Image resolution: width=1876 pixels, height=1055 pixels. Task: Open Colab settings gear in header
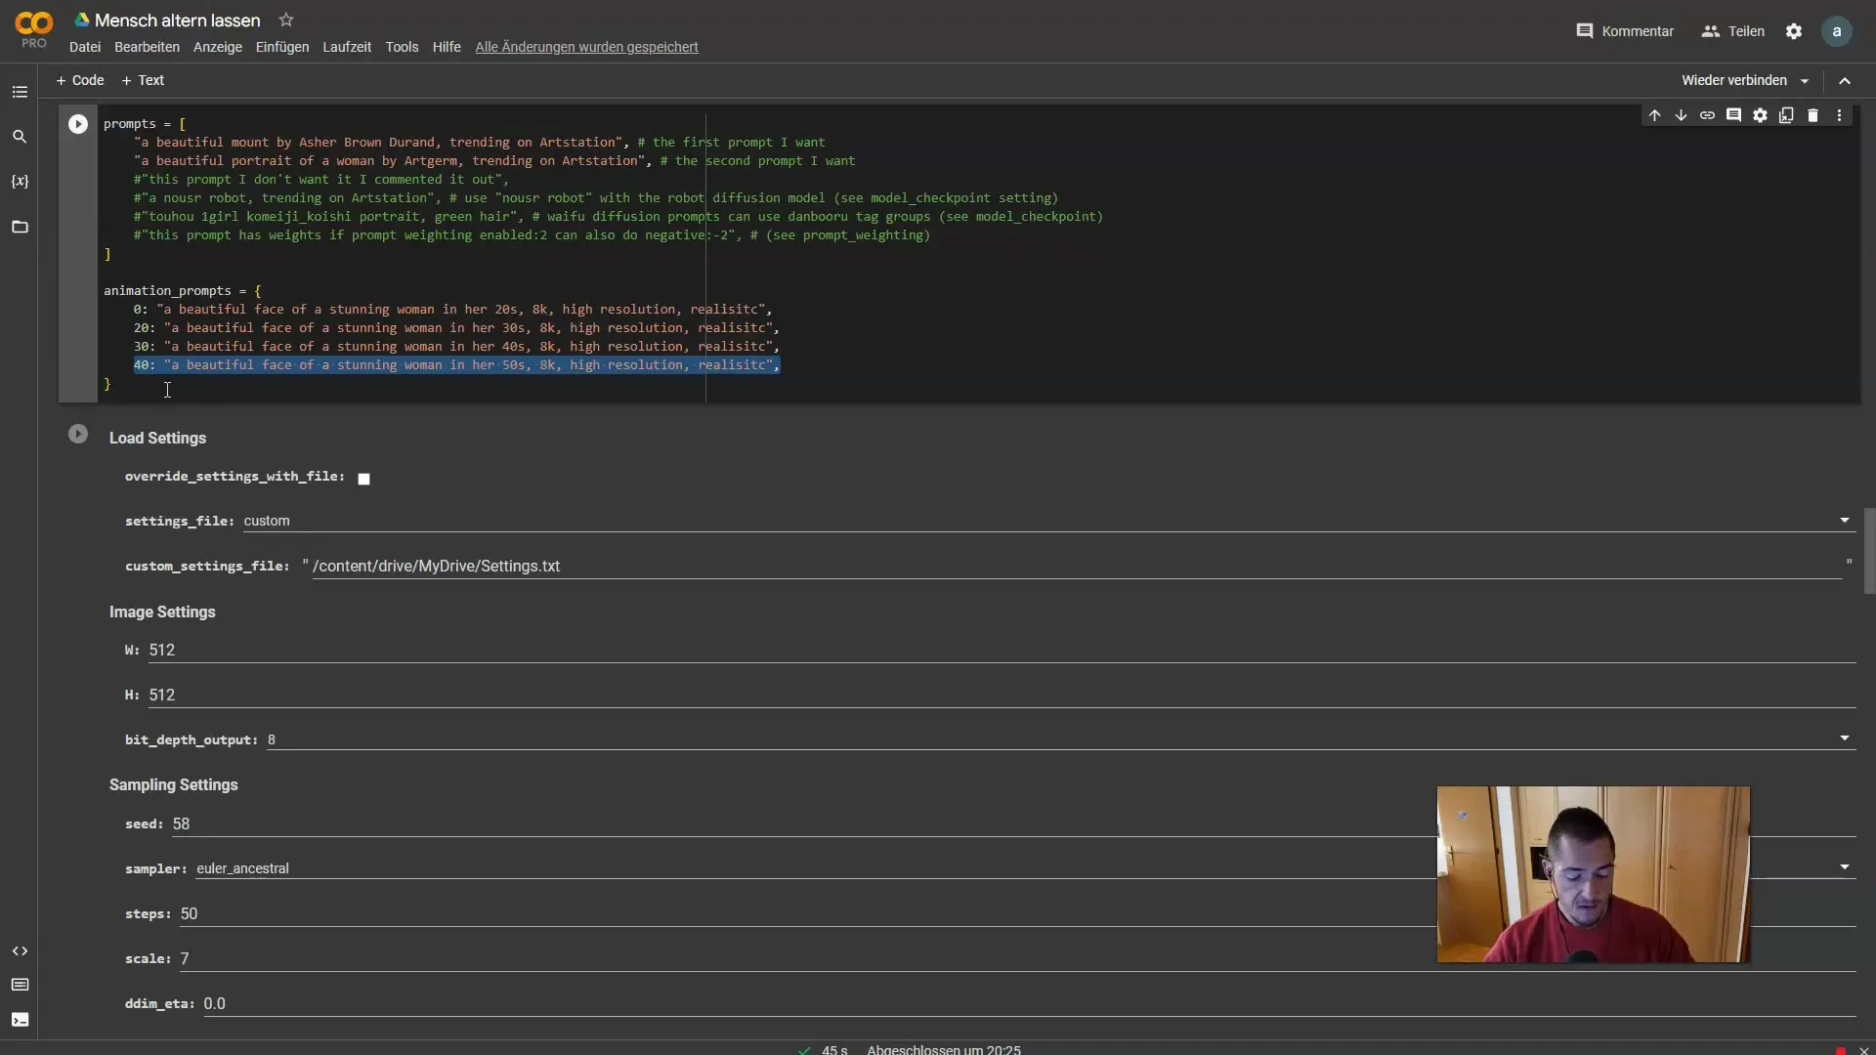pos(1794,31)
